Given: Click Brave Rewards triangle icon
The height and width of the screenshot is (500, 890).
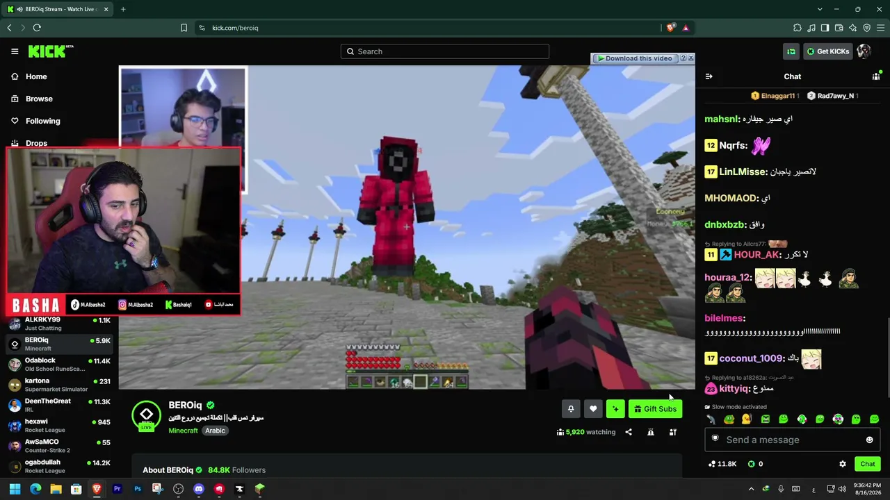Looking at the screenshot, I should point(686,28).
